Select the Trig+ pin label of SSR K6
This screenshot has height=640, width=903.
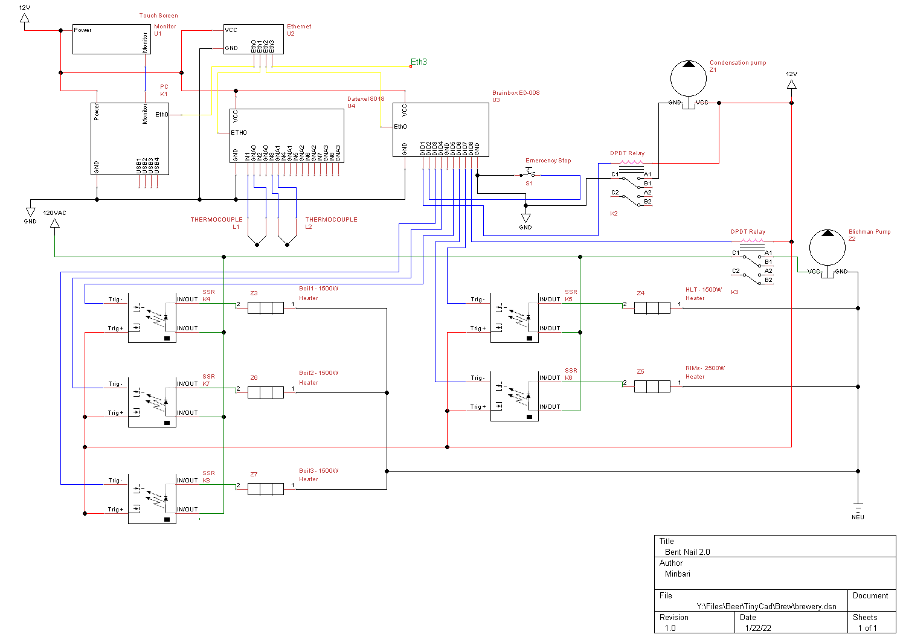pyautogui.click(x=478, y=407)
